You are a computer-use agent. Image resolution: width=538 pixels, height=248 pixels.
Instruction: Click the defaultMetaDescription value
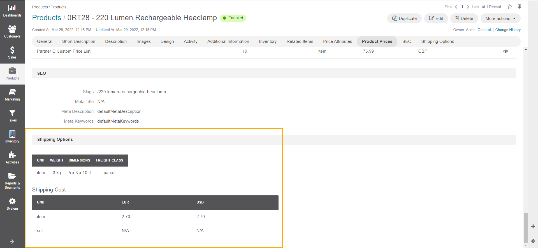[x=119, y=111]
